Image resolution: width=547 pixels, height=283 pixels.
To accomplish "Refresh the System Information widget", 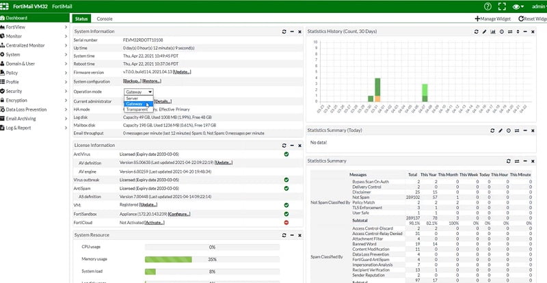I will [x=284, y=31].
